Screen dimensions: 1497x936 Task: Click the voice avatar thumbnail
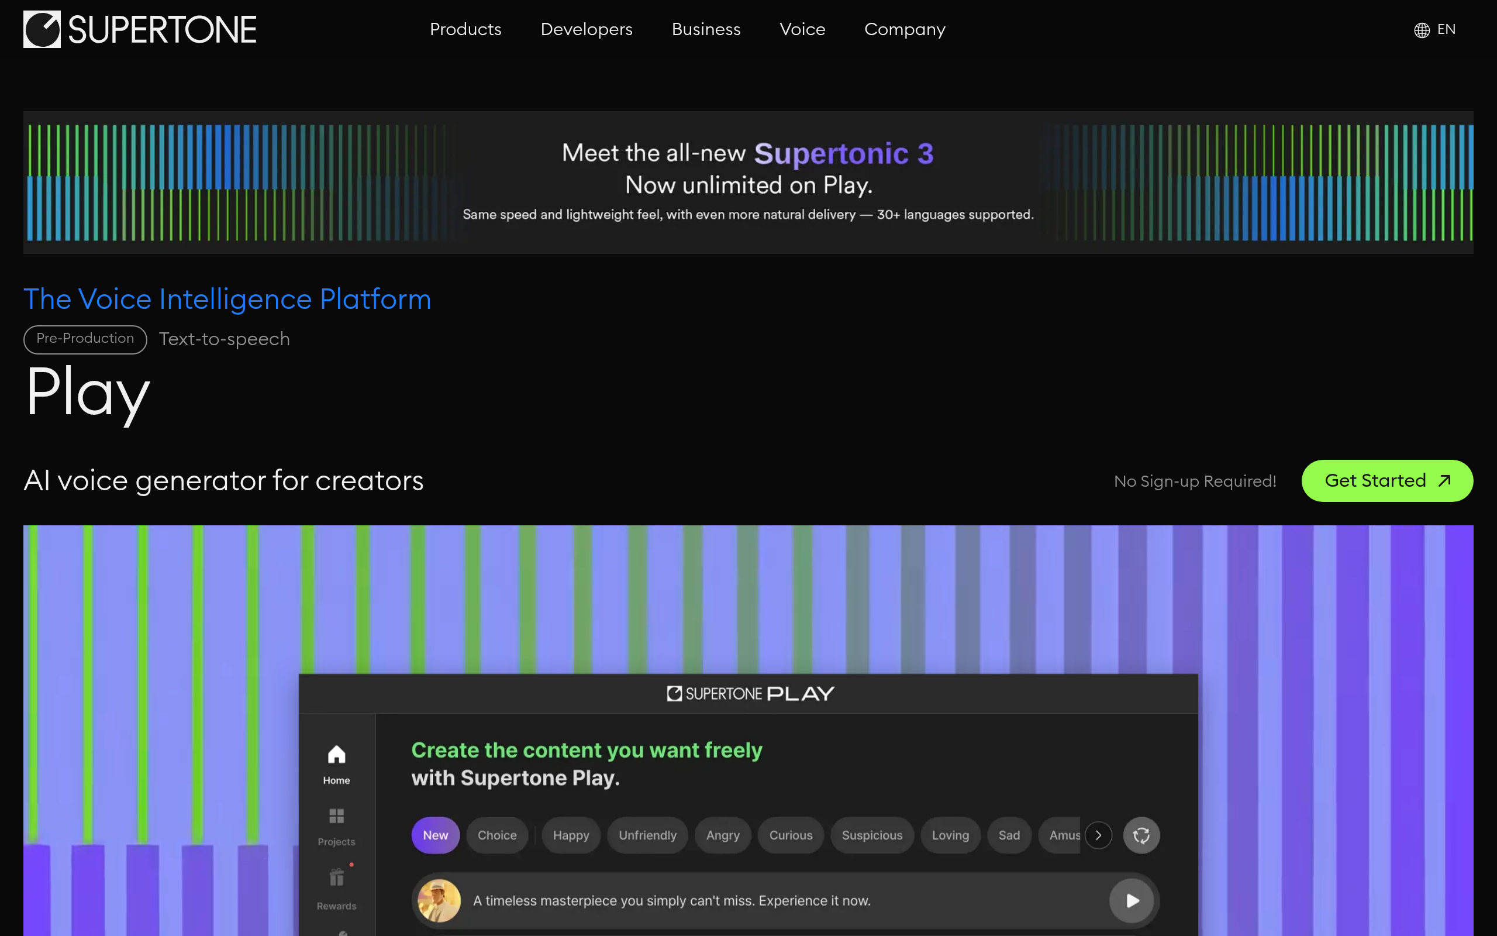click(x=439, y=900)
